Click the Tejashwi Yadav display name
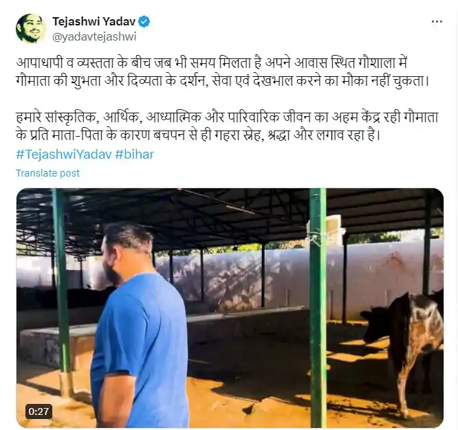 [94, 21]
